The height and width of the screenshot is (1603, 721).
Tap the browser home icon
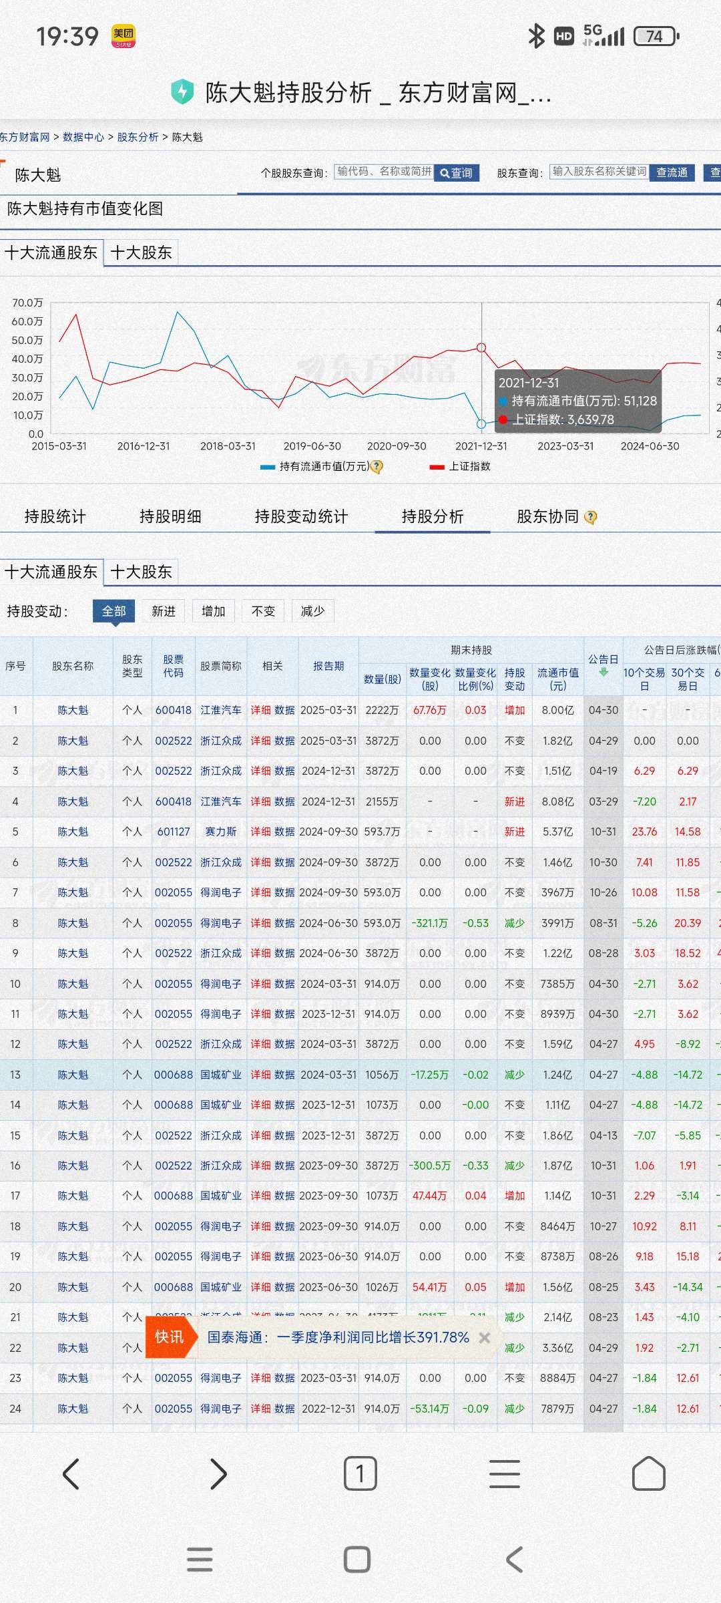pyautogui.click(x=649, y=1473)
